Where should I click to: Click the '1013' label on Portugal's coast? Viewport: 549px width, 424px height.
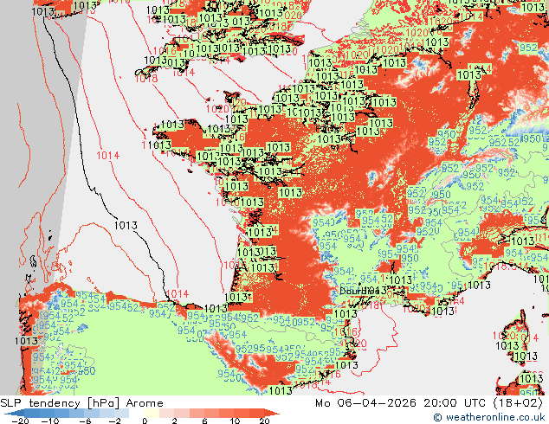pos(27,341)
